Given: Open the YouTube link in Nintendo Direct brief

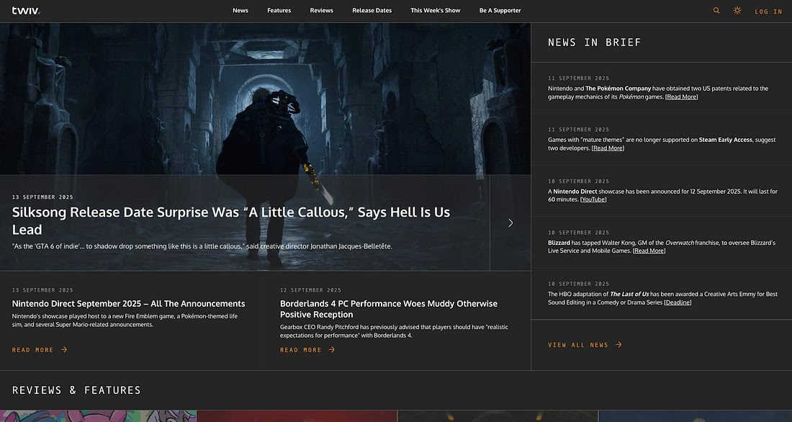Looking at the screenshot, I should tap(593, 199).
